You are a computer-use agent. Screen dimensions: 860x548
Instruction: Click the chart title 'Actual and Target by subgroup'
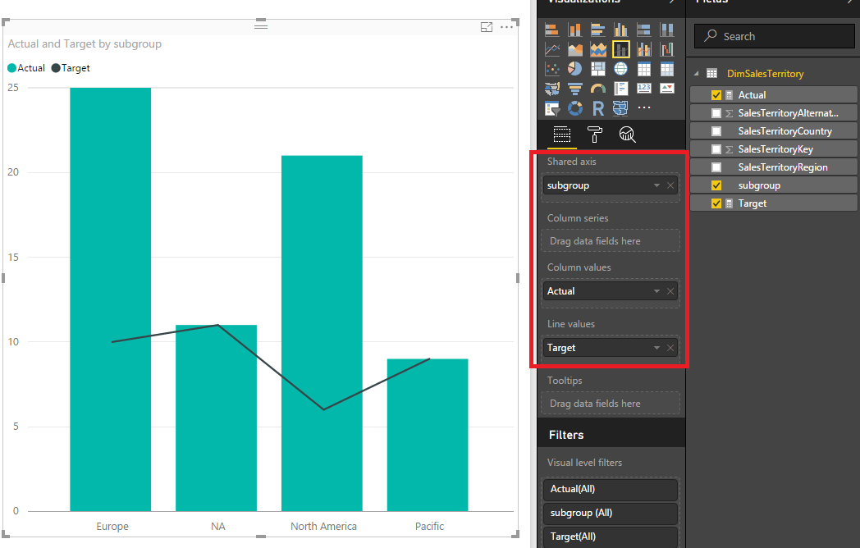pyautogui.click(x=85, y=43)
